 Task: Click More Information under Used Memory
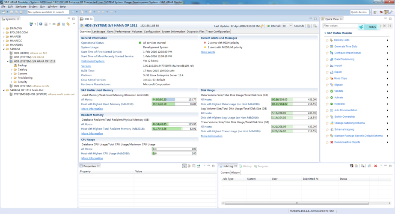click(92, 109)
